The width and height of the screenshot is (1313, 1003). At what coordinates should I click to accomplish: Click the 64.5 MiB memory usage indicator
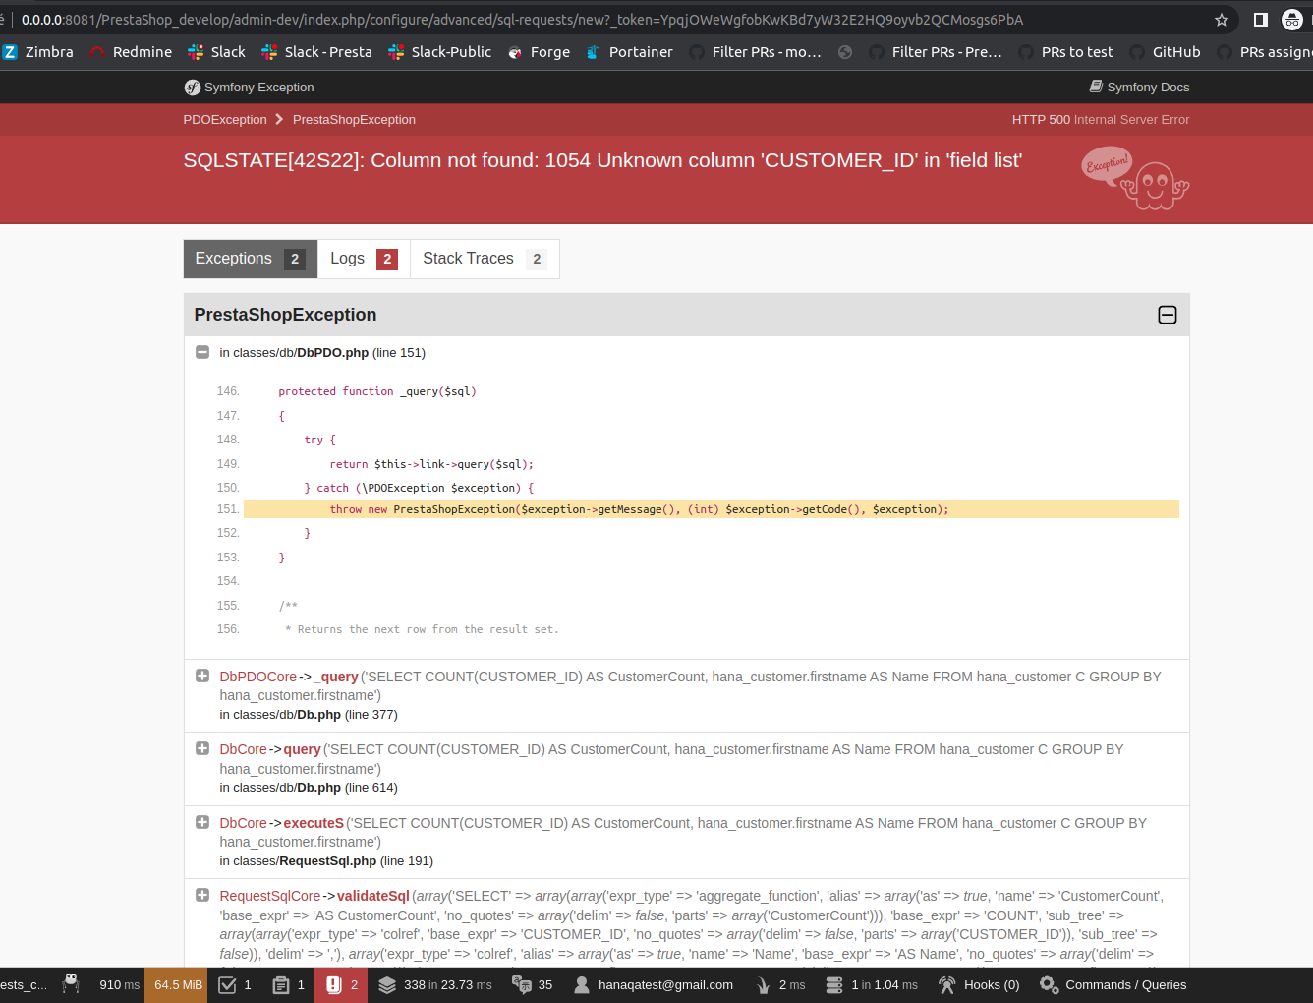pyautogui.click(x=176, y=984)
